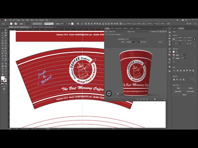Click the Recolor quick action button
This screenshot has width=198, height=148.
tap(184, 95)
